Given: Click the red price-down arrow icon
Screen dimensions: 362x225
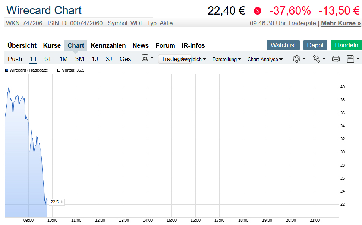Looking at the screenshot, I should tap(258, 11).
